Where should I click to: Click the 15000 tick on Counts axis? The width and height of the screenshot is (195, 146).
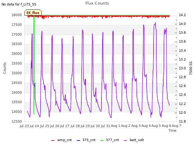point(17,73)
